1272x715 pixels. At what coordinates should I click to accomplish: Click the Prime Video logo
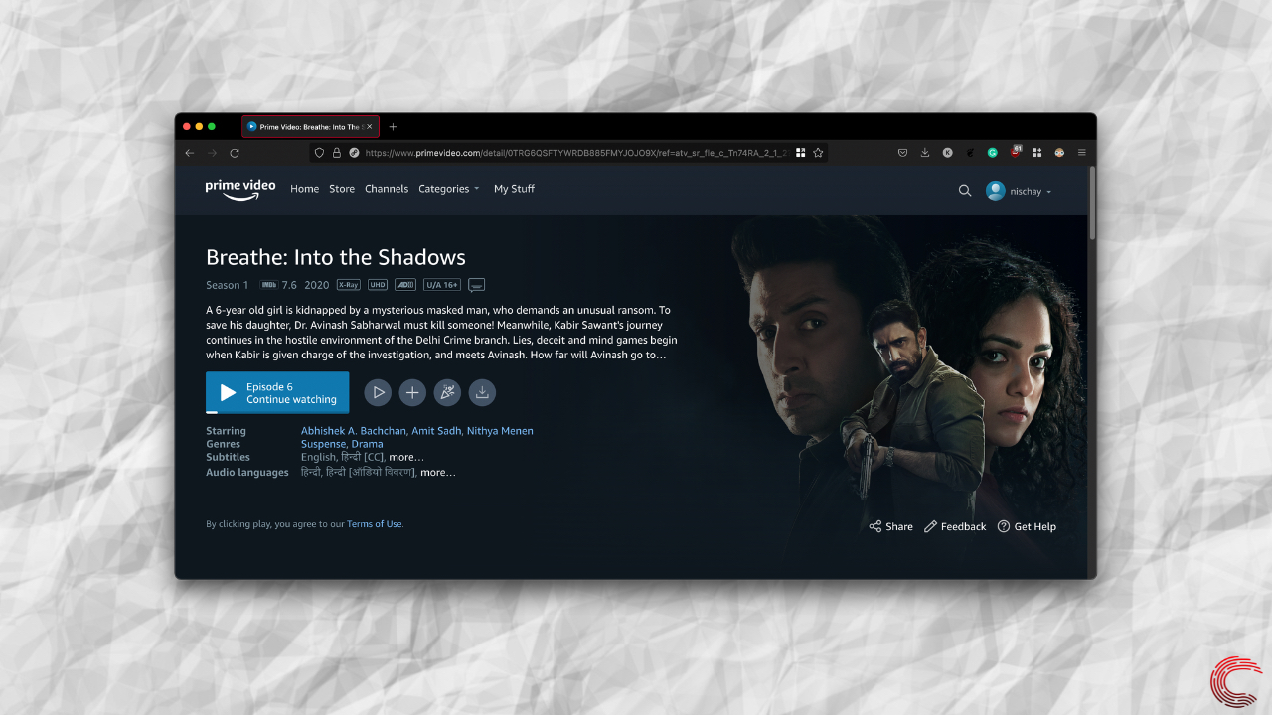click(x=239, y=189)
